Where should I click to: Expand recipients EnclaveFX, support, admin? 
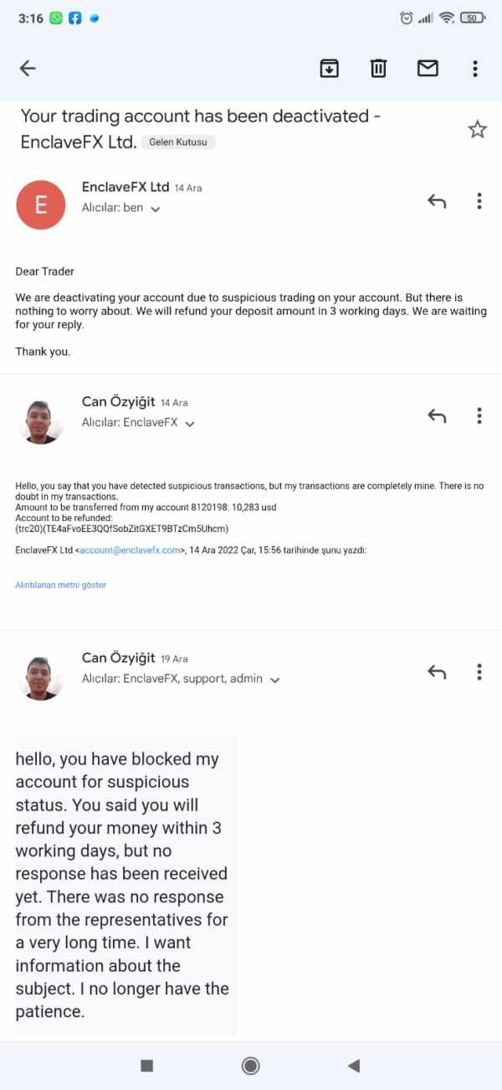(x=274, y=679)
